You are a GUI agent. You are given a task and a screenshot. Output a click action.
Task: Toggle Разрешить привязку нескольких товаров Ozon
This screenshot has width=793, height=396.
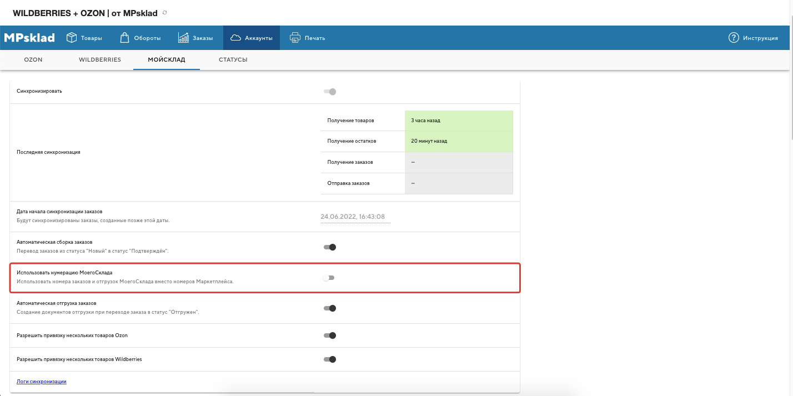(x=330, y=335)
